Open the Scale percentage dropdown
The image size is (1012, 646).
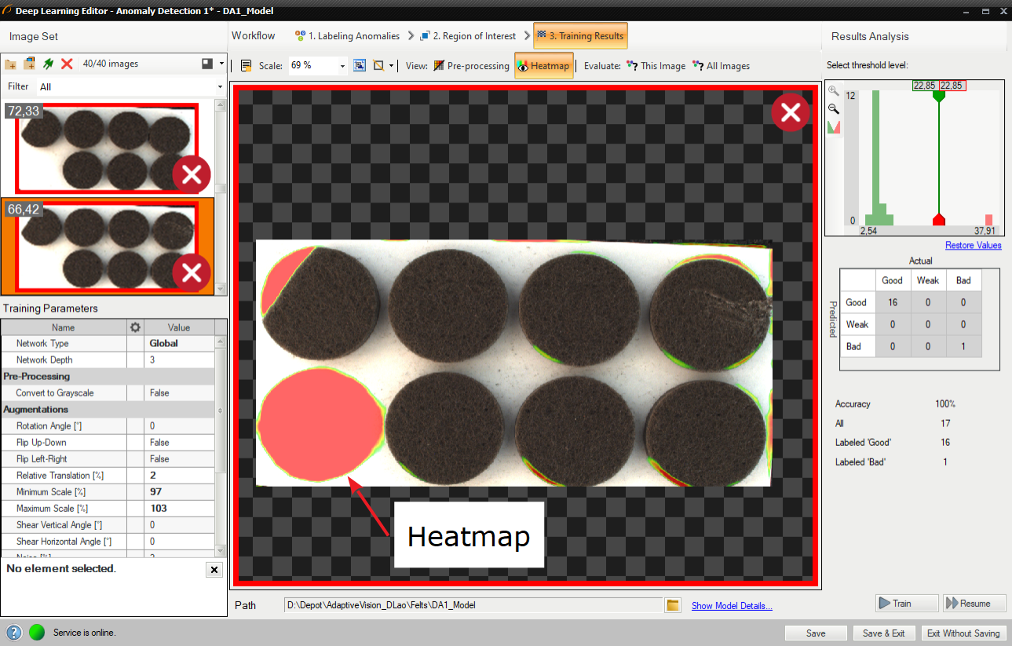point(342,66)
